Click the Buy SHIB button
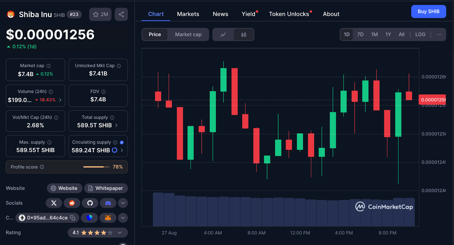 (428, 12)
